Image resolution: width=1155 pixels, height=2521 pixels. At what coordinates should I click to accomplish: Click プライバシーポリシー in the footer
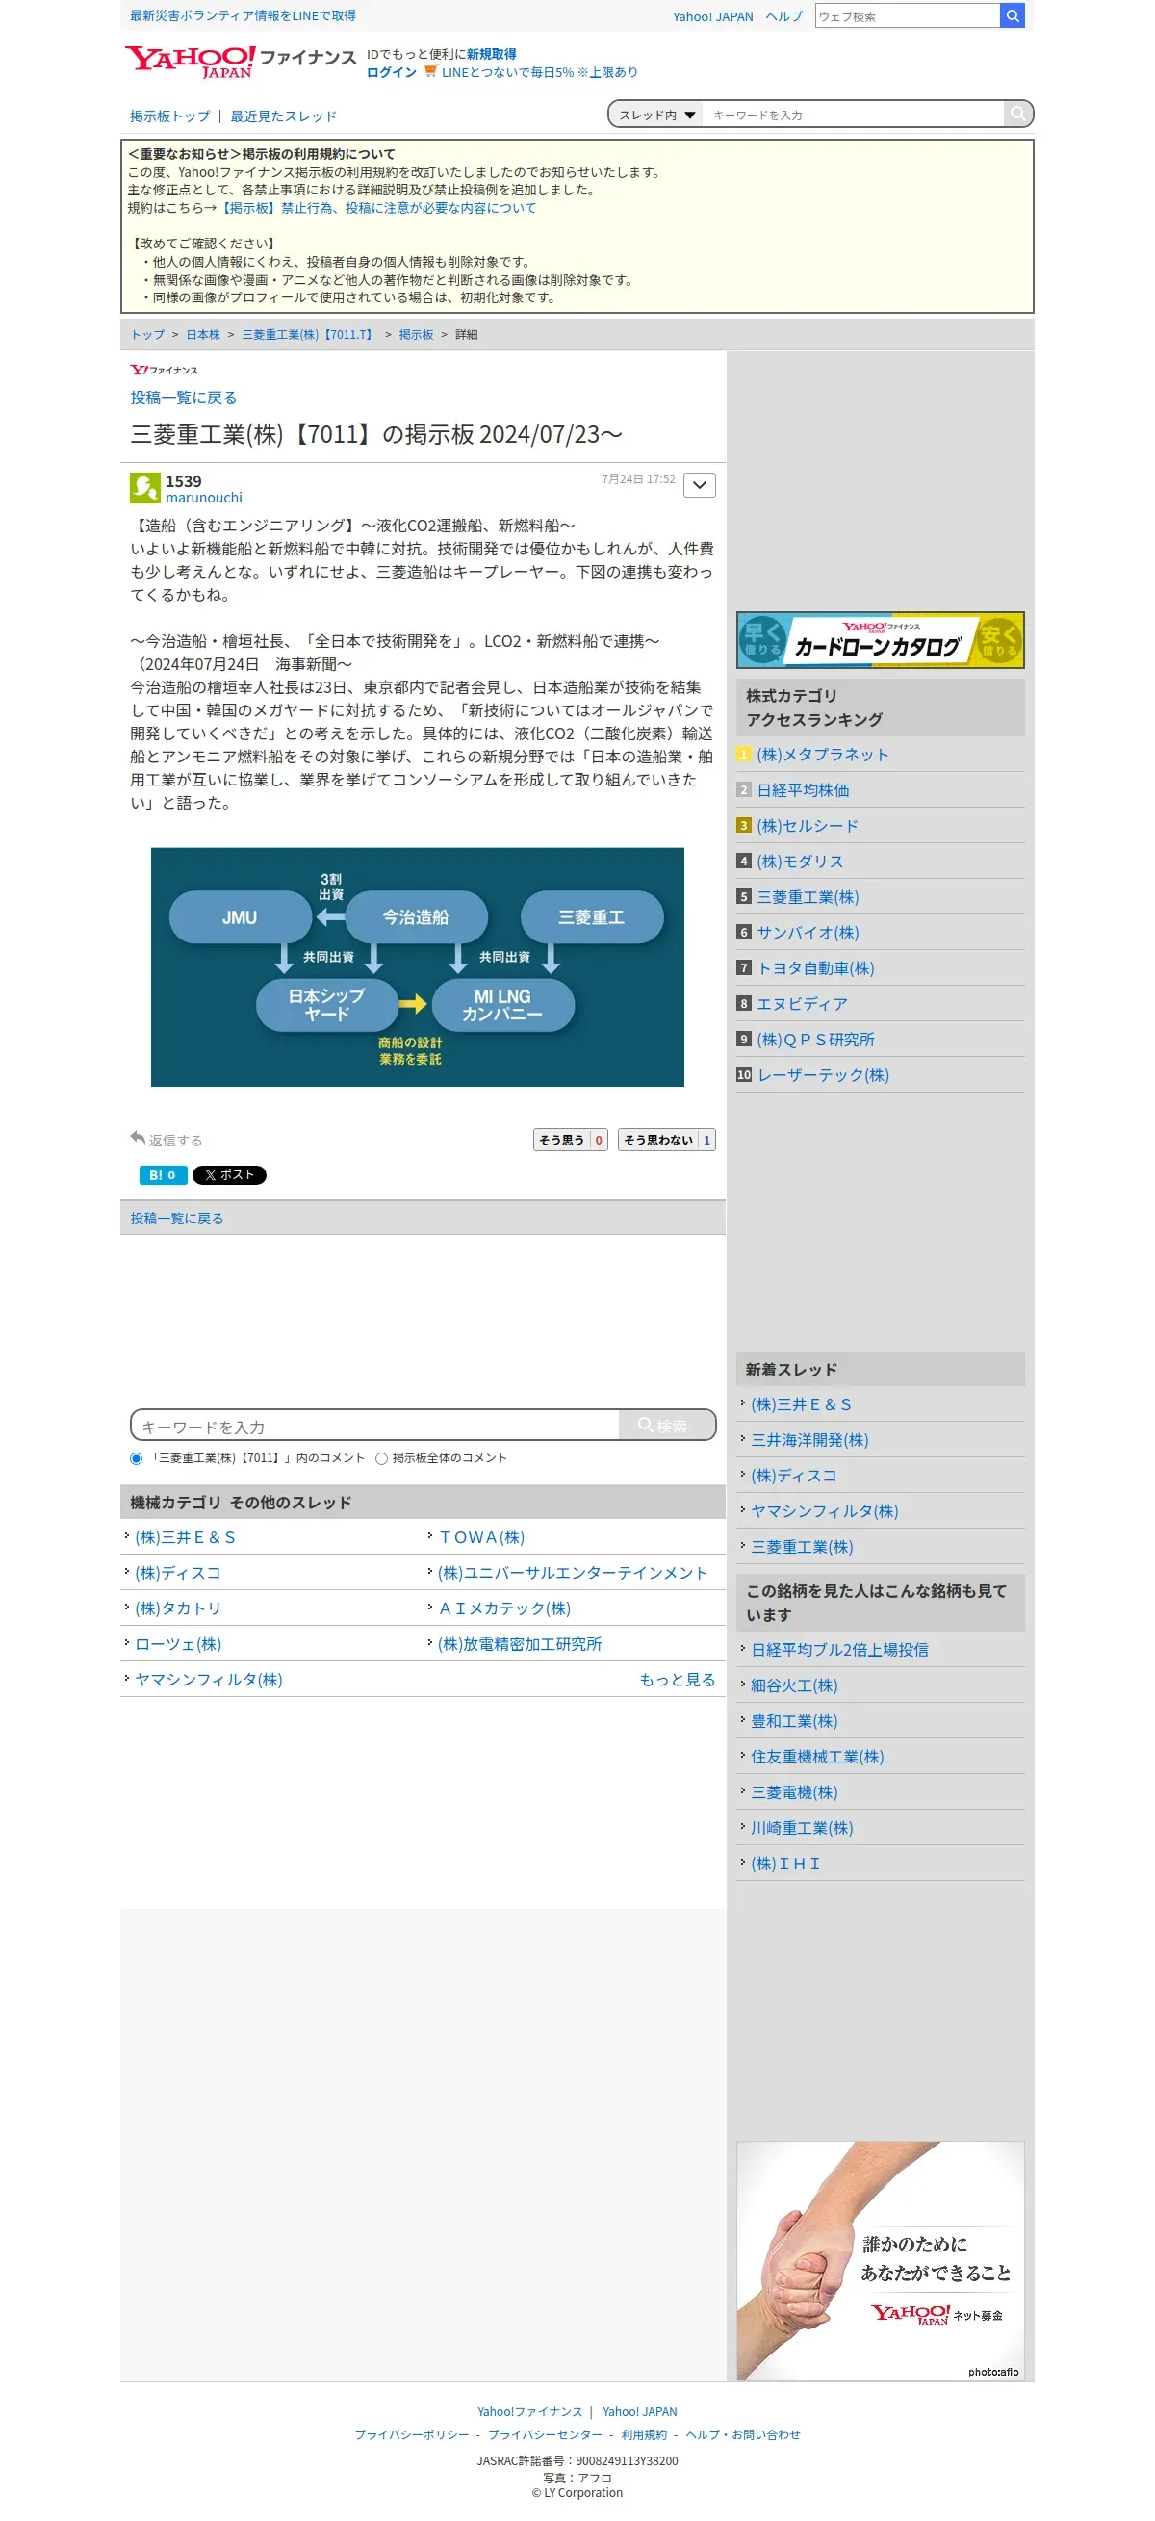[x=412, y=2435]
